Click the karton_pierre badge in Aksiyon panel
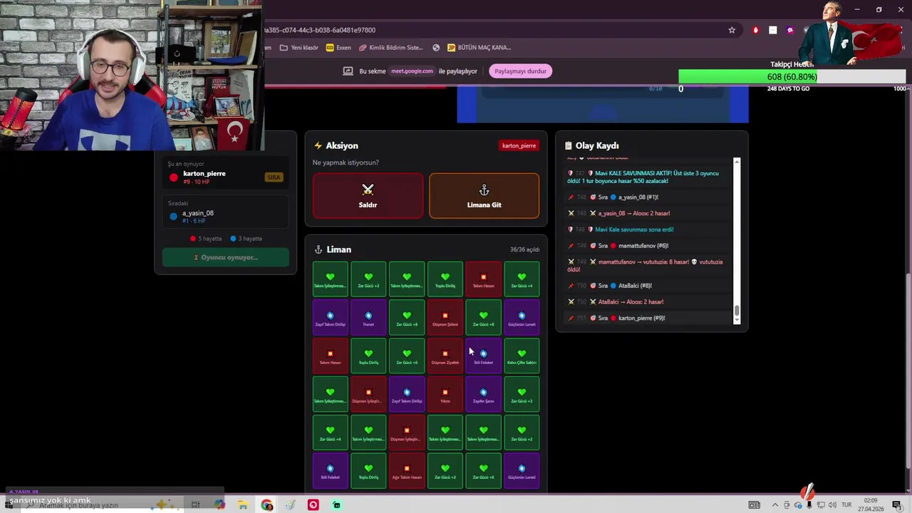This screenshot has width=912, height=513. tap(519, 145)
